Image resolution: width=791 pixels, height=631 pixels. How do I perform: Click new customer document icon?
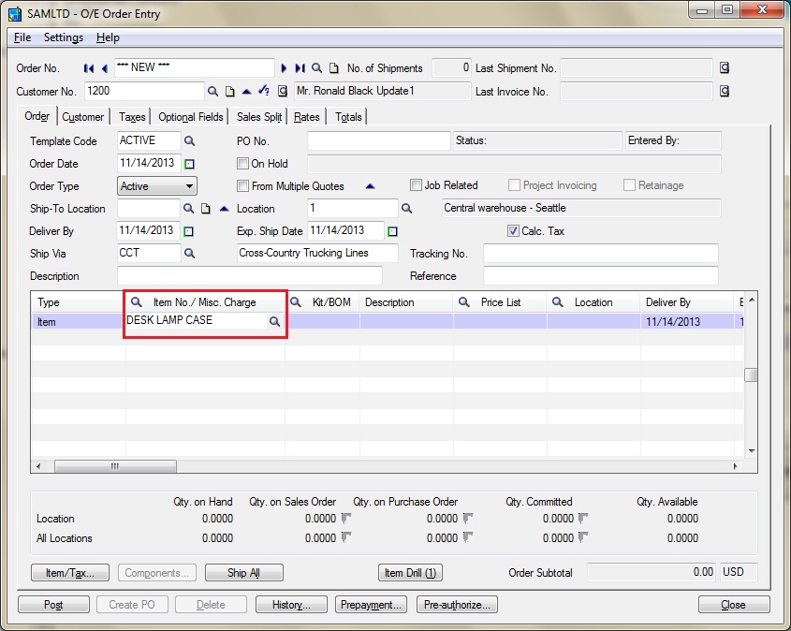coord(229,92)
